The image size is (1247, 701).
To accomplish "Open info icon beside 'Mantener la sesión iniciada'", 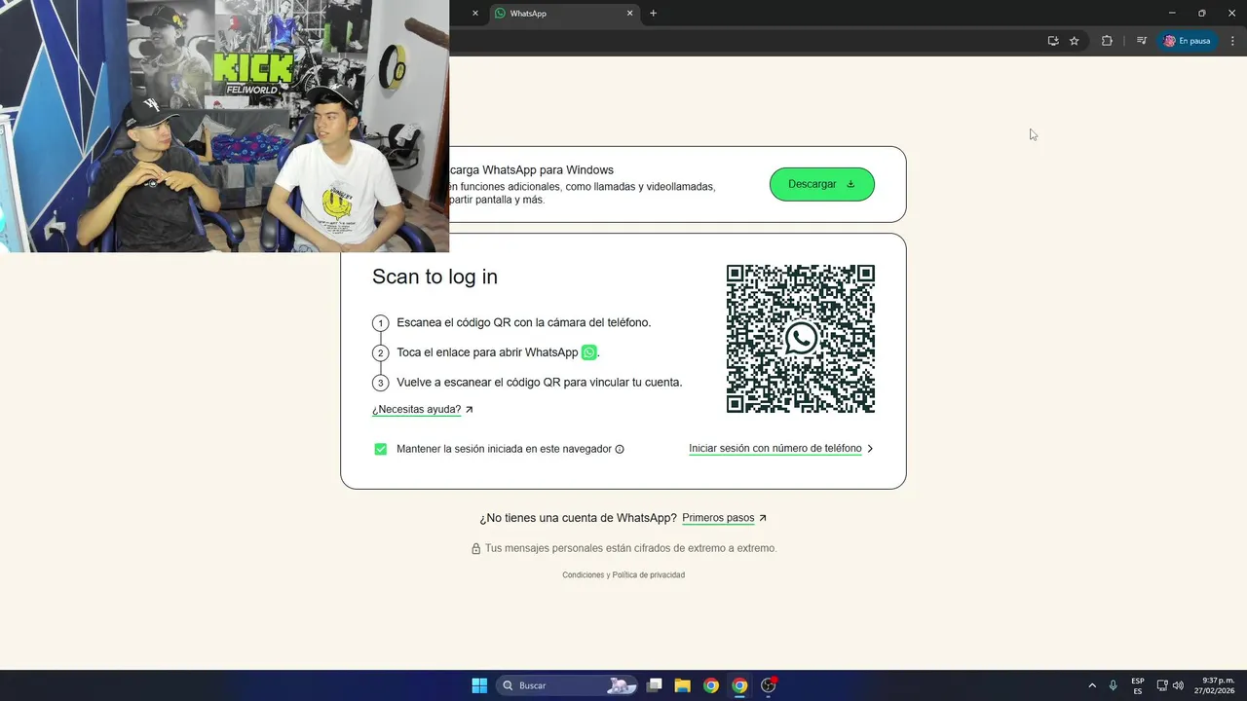I will coord(620,449).
